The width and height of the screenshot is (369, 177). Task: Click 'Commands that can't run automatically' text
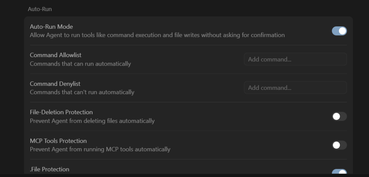82,92
